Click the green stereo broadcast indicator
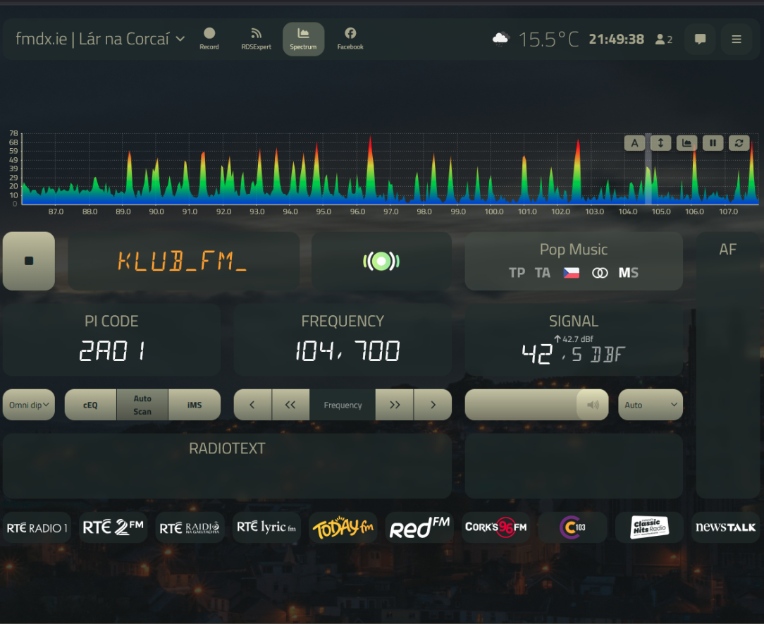The width and height of the screenshot is (764, 624). click(x=381, y=262)
